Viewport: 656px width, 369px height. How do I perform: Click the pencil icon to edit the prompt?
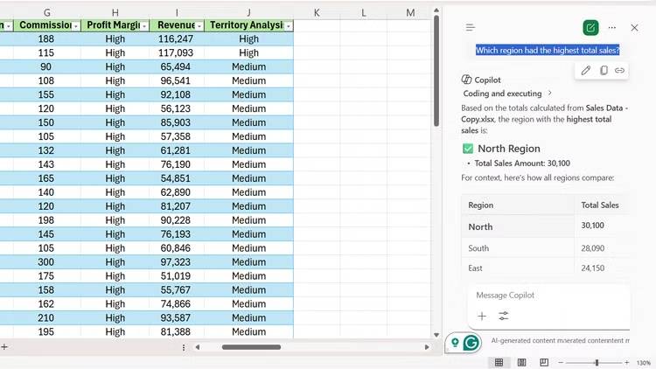tap(586, 70)
